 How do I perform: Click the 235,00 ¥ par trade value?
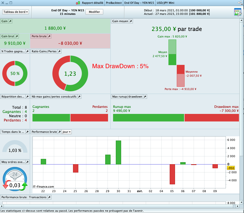tap(177, 29)
